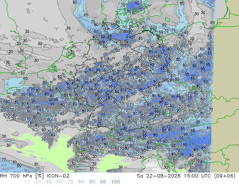Select the light-blue 60 legend value

point(60,182)
